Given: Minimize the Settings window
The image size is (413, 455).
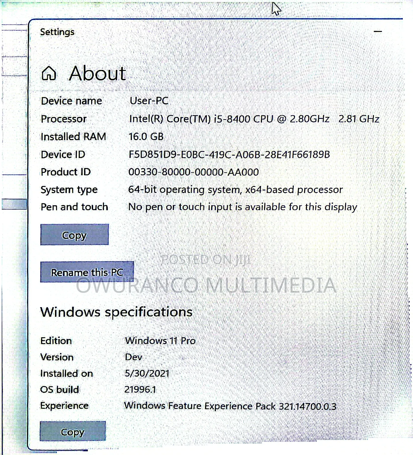Looking at the screenshot, I should click(378, 31).
